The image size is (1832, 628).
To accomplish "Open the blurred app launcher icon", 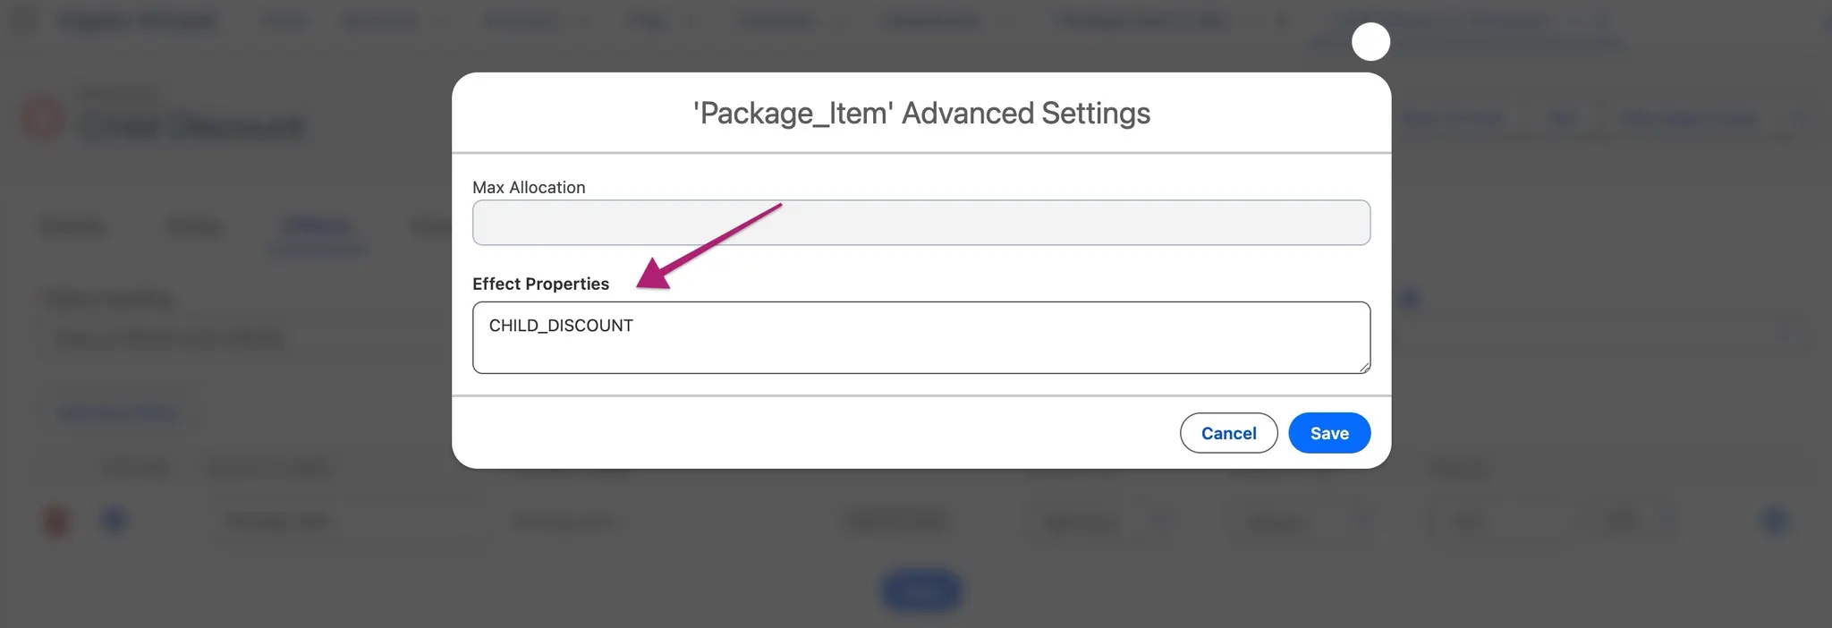I will tap(25, 21).
